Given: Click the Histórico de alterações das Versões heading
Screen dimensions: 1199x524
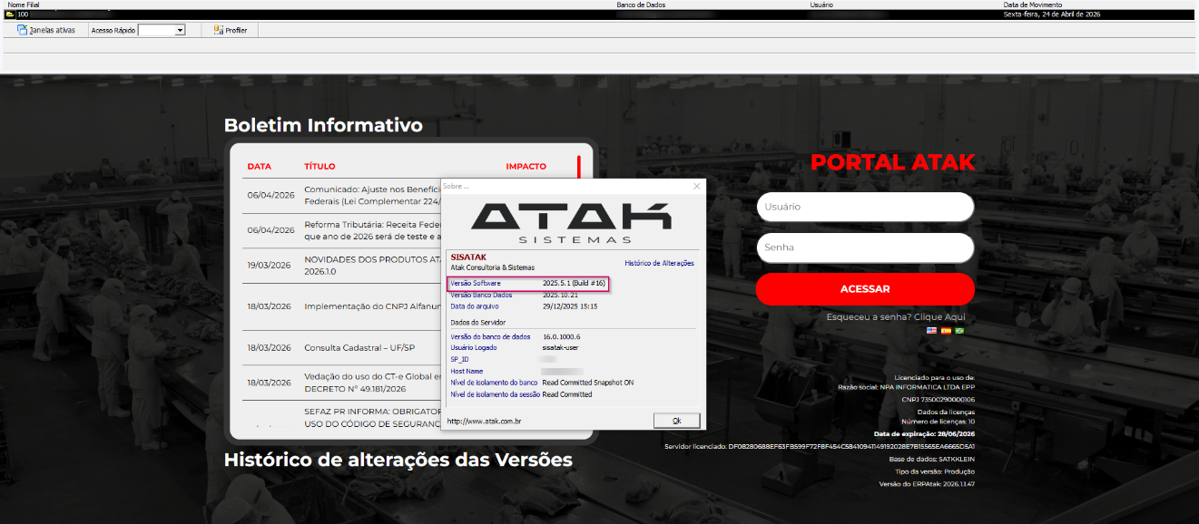Looking at the screenshot, I should pyautogui.click(x=398, y=460).
